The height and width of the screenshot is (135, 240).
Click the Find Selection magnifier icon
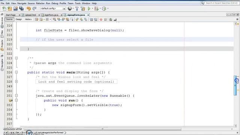coord(54,19)
